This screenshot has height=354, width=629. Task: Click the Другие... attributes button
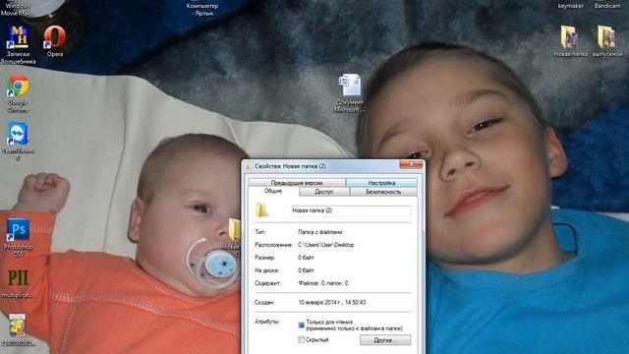(x=385, y=340)
